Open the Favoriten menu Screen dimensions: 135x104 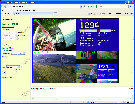(26, 10)
